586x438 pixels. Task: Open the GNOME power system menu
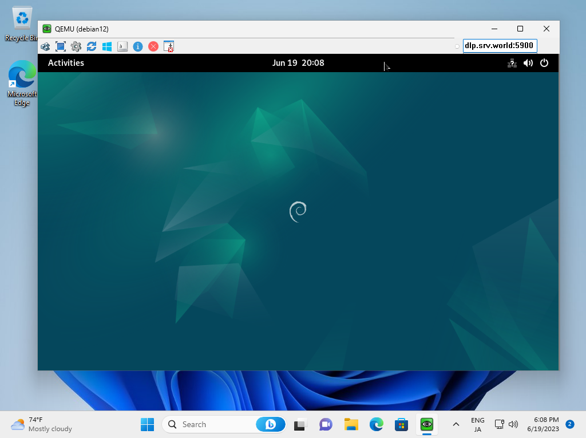pyautogui.click(x=544, y=63)
